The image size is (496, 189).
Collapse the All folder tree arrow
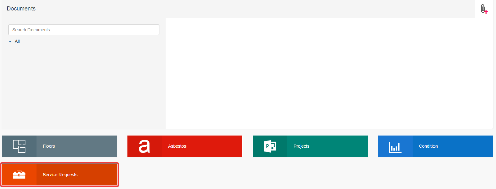pyautogui.click(x=10, y=42)
